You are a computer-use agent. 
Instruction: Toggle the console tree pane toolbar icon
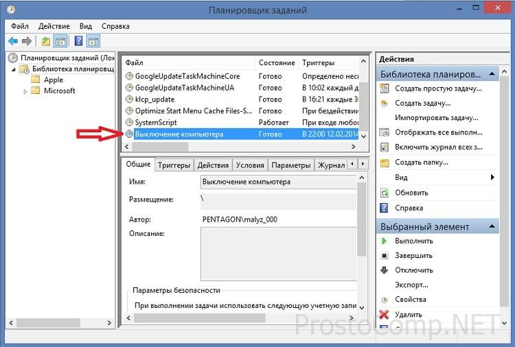click(60, 41)
